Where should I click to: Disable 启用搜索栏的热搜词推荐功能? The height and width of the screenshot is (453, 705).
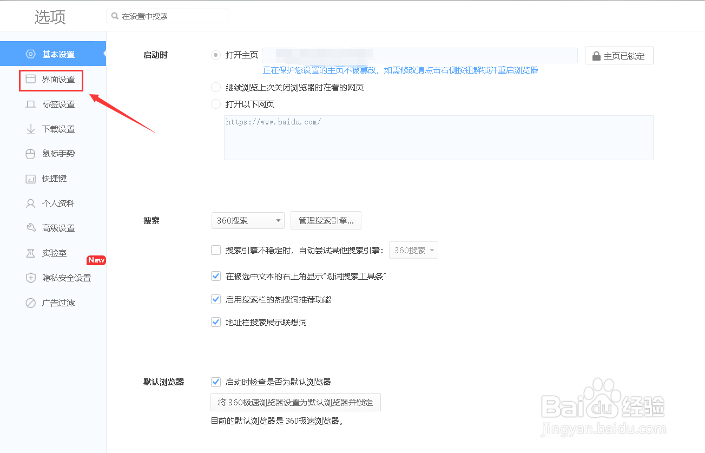click(215, 299)
